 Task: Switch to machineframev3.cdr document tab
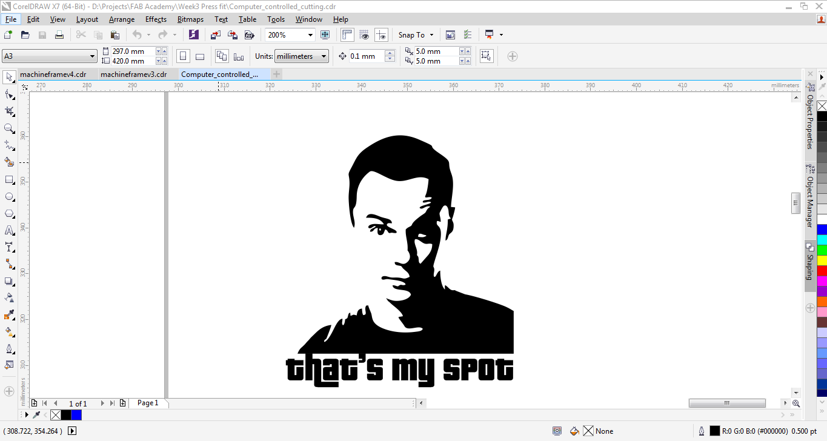pyautogui.click(x=133, y=75)
